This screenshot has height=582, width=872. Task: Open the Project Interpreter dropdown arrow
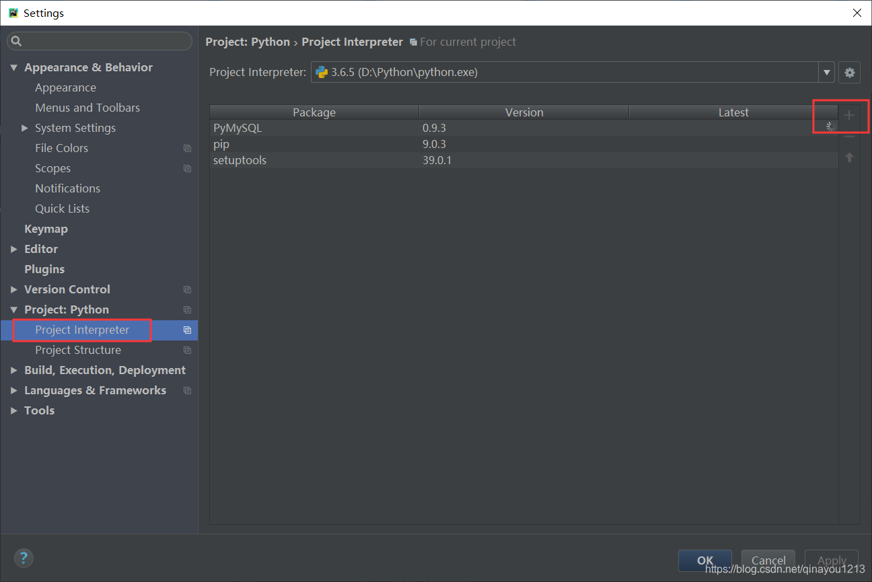click(827, 73)
